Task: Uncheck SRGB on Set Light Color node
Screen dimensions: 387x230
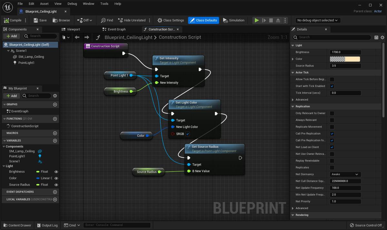Action: pyautogui.click(x=188, y=134)
